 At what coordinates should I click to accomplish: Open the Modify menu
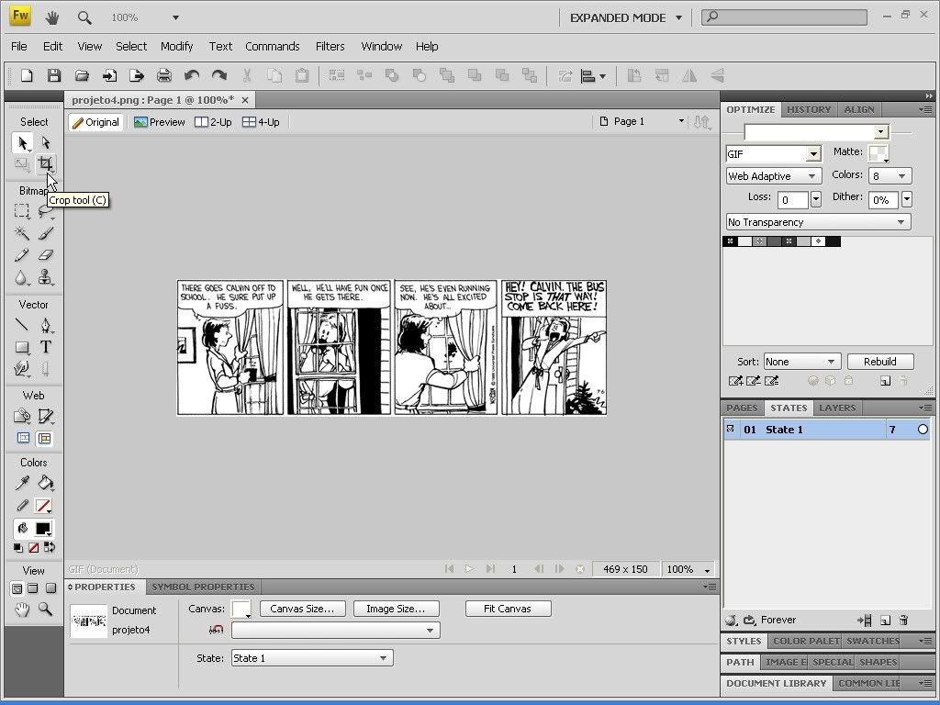coord(177,46)
